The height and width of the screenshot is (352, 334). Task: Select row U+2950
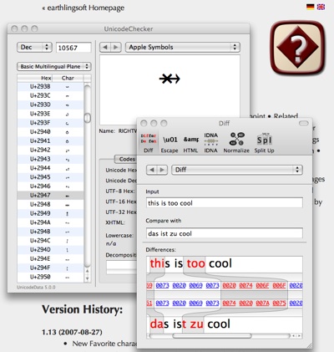coord(50,277)
